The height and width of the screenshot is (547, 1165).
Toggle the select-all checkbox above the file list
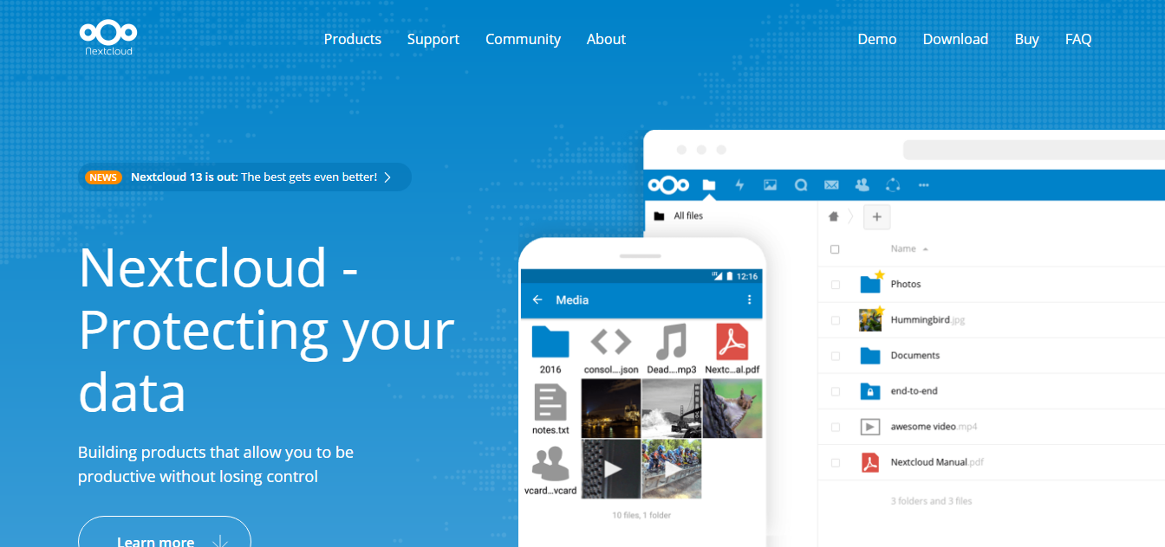click(x=835, y=248)
